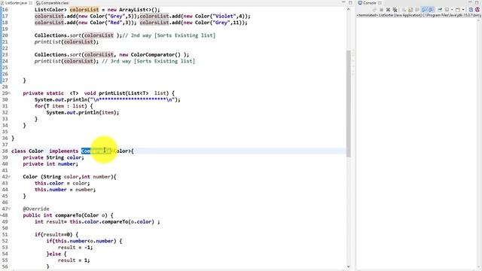482x271 pixels.
Task: Maximize the Console view
Action: 477,3
